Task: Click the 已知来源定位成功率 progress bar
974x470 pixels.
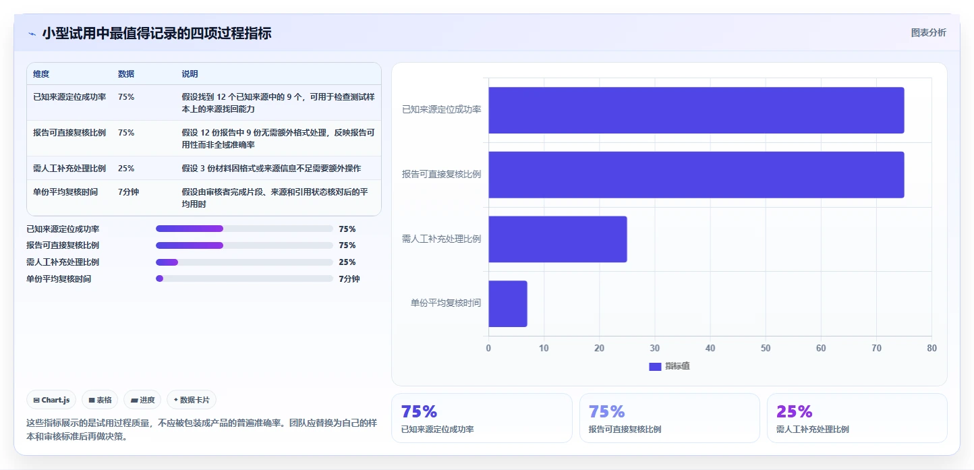Action: [x=244, y=229]
